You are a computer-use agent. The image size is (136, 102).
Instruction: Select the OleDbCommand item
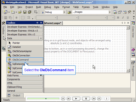[x=25, y=60]
